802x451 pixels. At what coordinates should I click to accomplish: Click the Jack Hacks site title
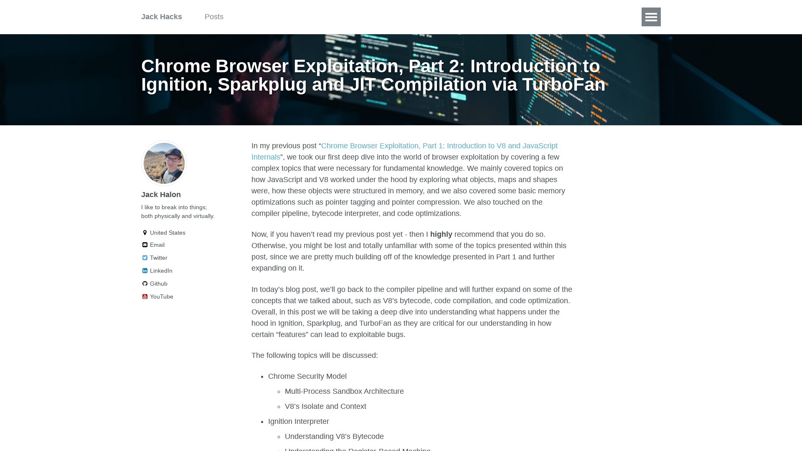click(161, 17)
